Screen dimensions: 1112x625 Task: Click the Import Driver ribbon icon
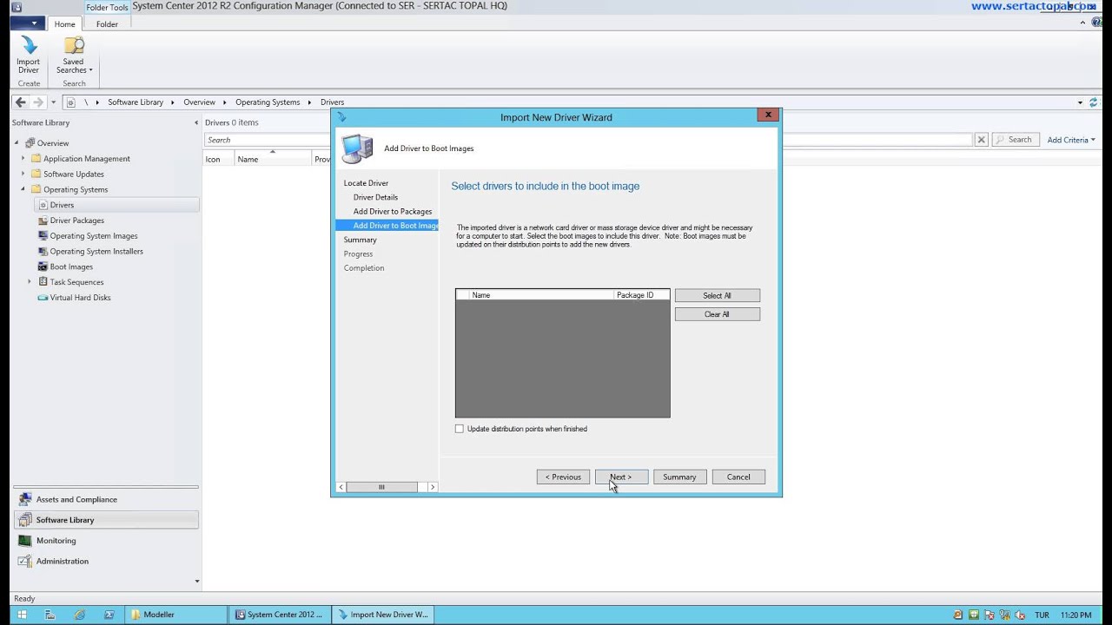click(29, 55)
